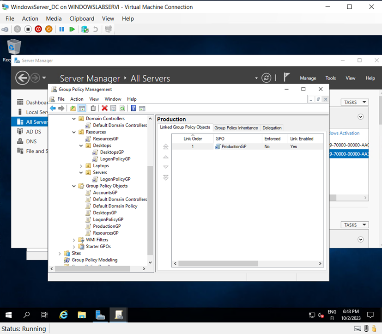Screen dimensions: 382x334
Task: Click the red Delete icon in Group Policy Management toolbar
Action: tap(104, 108)
